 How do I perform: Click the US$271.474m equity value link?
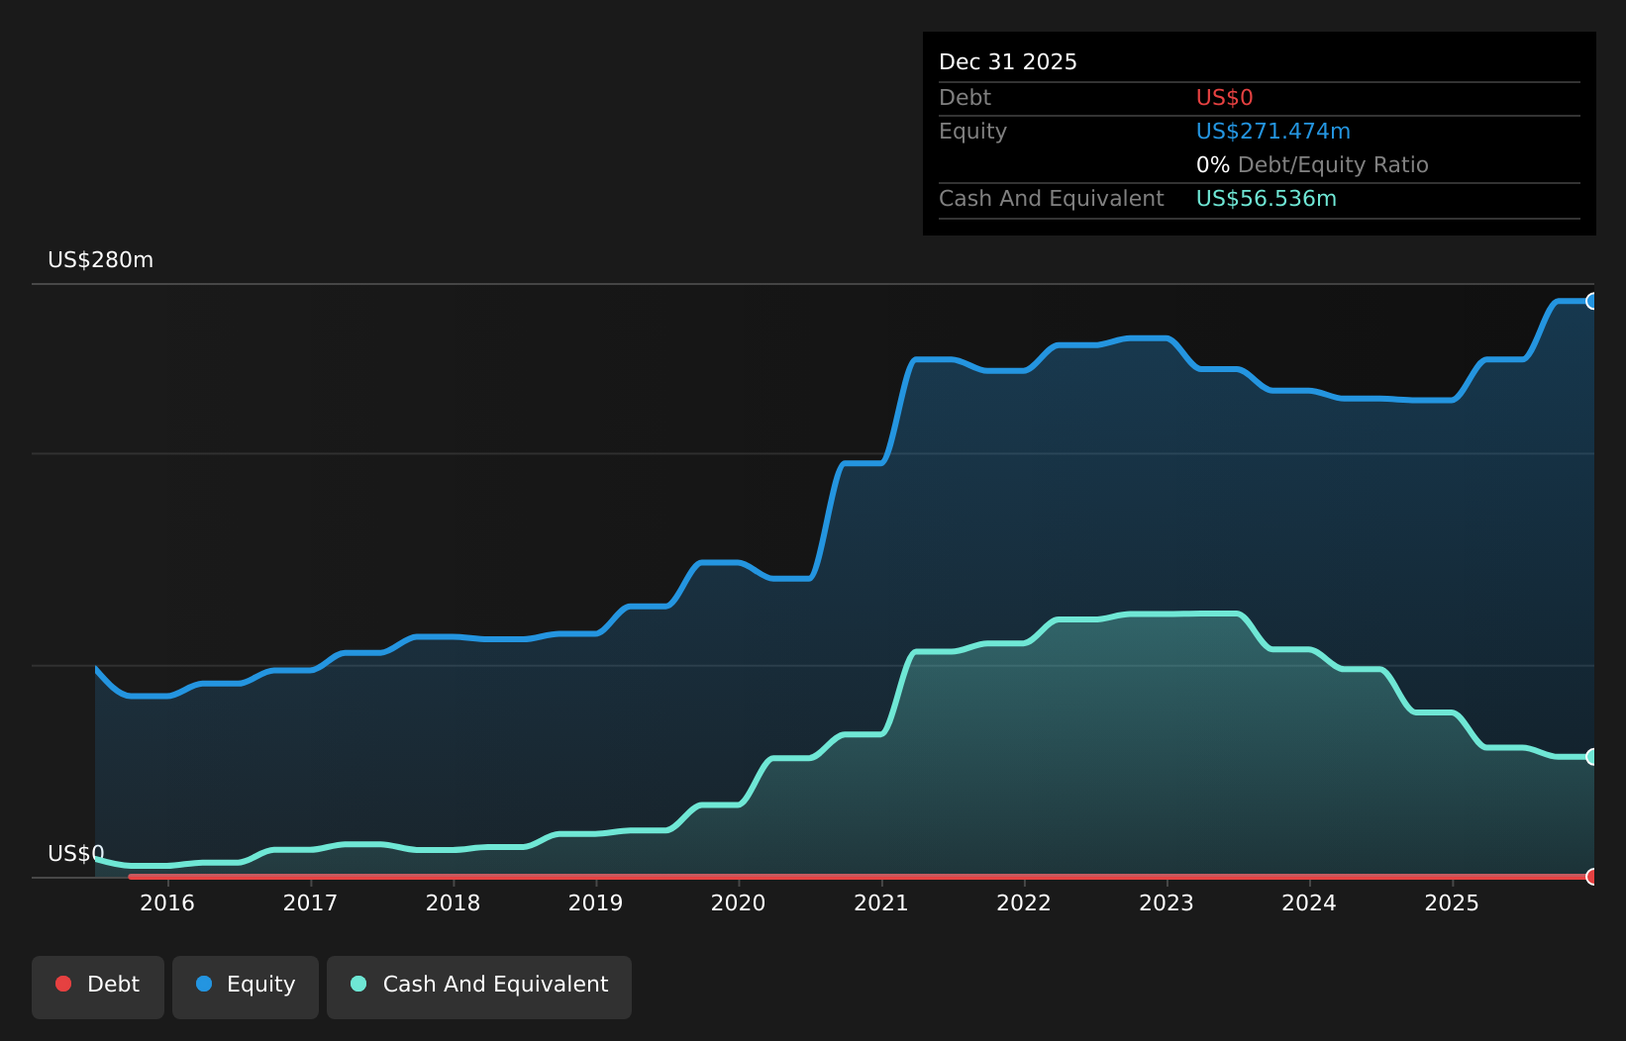1272,131
